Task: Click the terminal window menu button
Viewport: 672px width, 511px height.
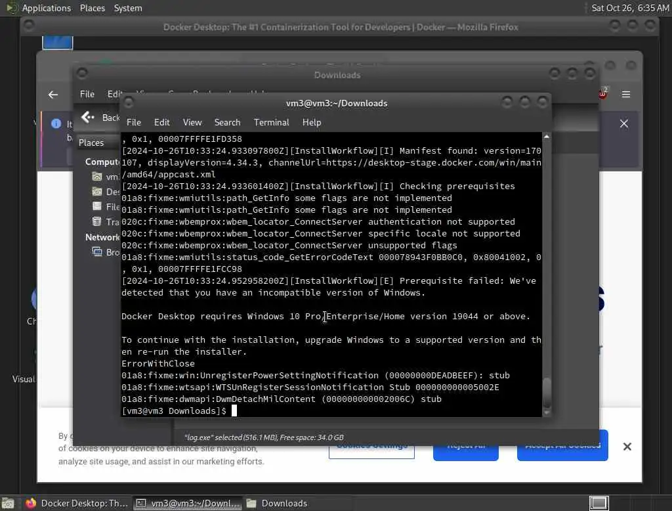Action: [x=128, y=102]
